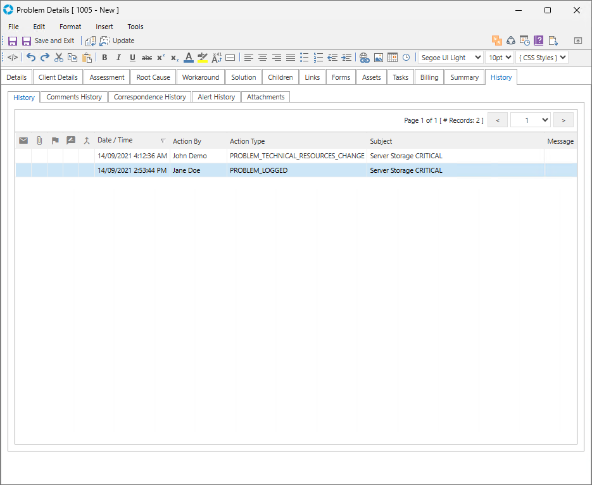Toggle strikethrough formatting

click(x=146, y=58)
